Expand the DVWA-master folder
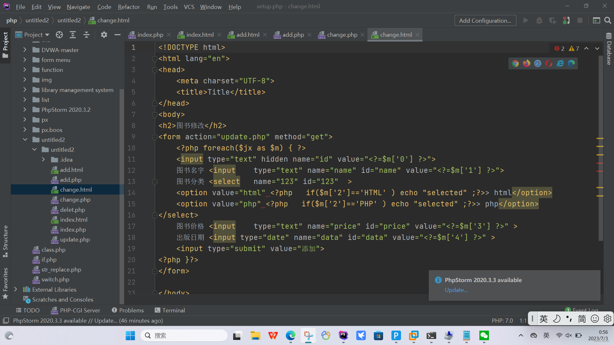 [25, 50]
